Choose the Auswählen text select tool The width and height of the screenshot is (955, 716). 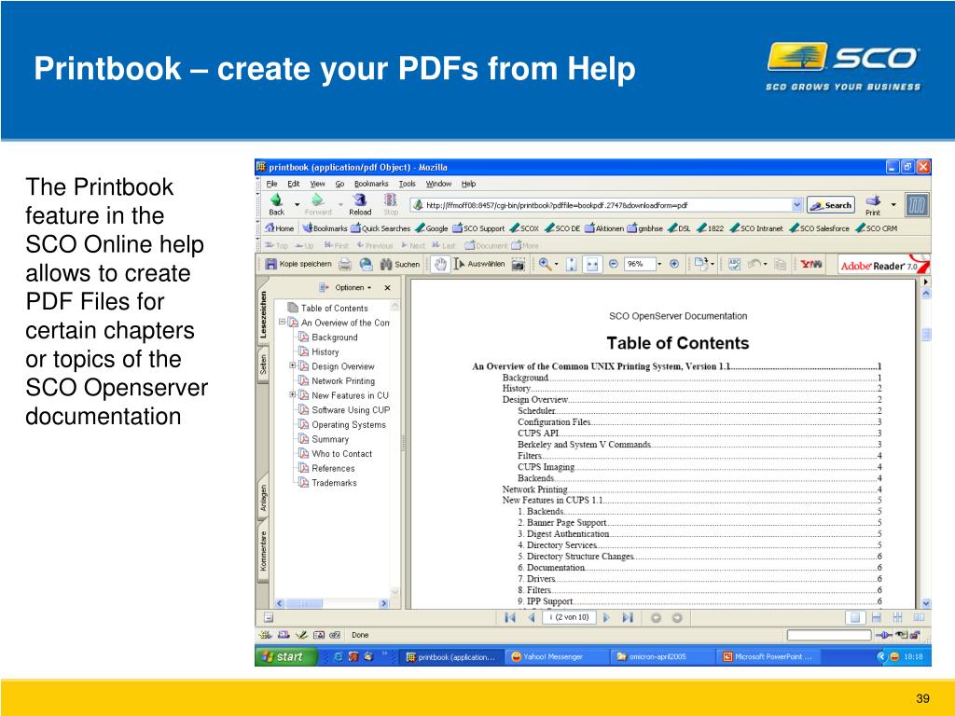pyautogui.click(x=479, y=264)
